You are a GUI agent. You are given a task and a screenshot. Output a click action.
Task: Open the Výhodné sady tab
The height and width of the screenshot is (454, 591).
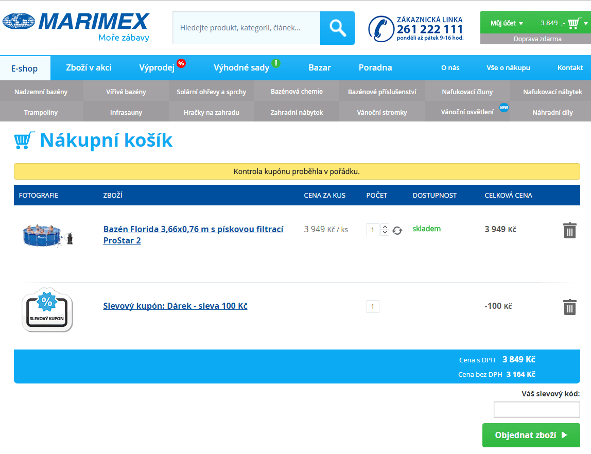(241, 67)
